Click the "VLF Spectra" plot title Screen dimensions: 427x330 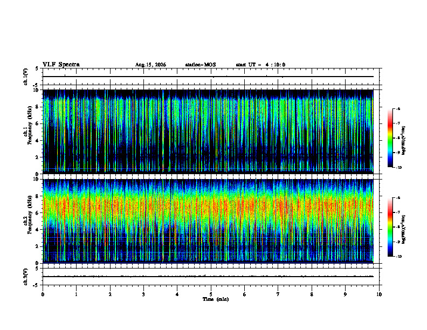pos(61,64)
